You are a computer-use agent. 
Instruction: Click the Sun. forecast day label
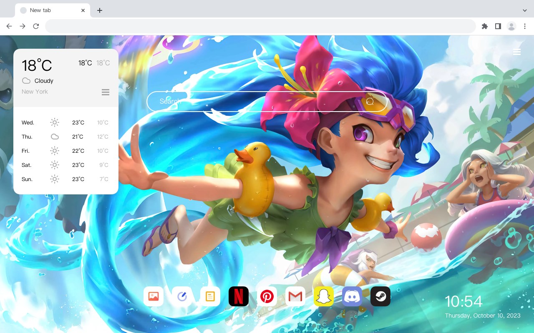[x=27, y=179]
